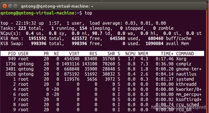209x113 pixels.
Task: Click the TIME+ value 0:36.98
Action: click(165, 64)
